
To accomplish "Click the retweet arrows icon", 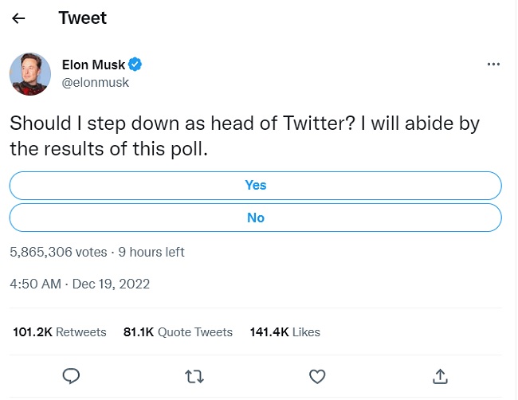I will pos(194,375).
